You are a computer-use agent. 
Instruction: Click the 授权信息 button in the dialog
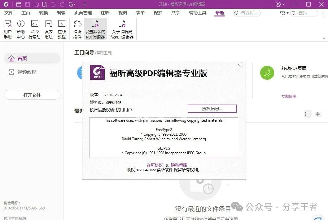tap(212, 109)
